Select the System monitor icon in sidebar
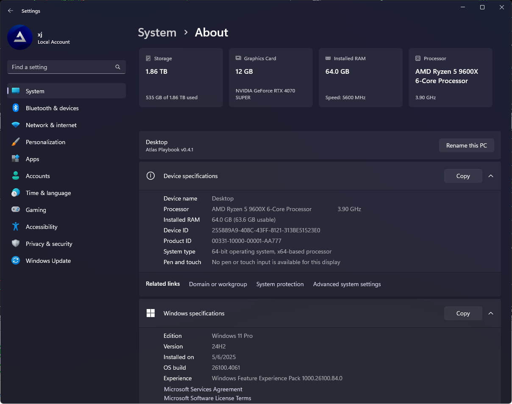 [x=16, y=91]
